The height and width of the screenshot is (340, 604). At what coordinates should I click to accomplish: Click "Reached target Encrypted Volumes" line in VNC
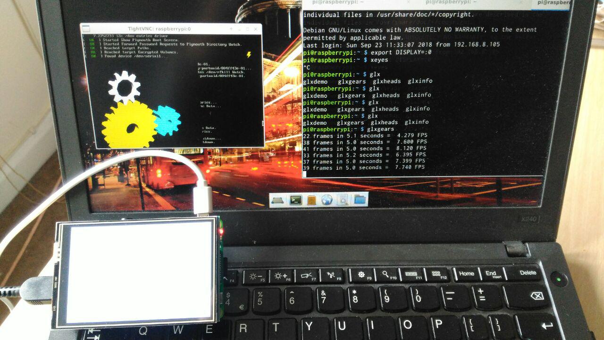coord(141,52)
